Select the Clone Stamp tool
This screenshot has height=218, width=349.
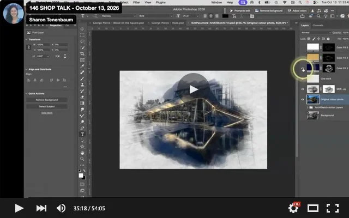coord(82,85)
